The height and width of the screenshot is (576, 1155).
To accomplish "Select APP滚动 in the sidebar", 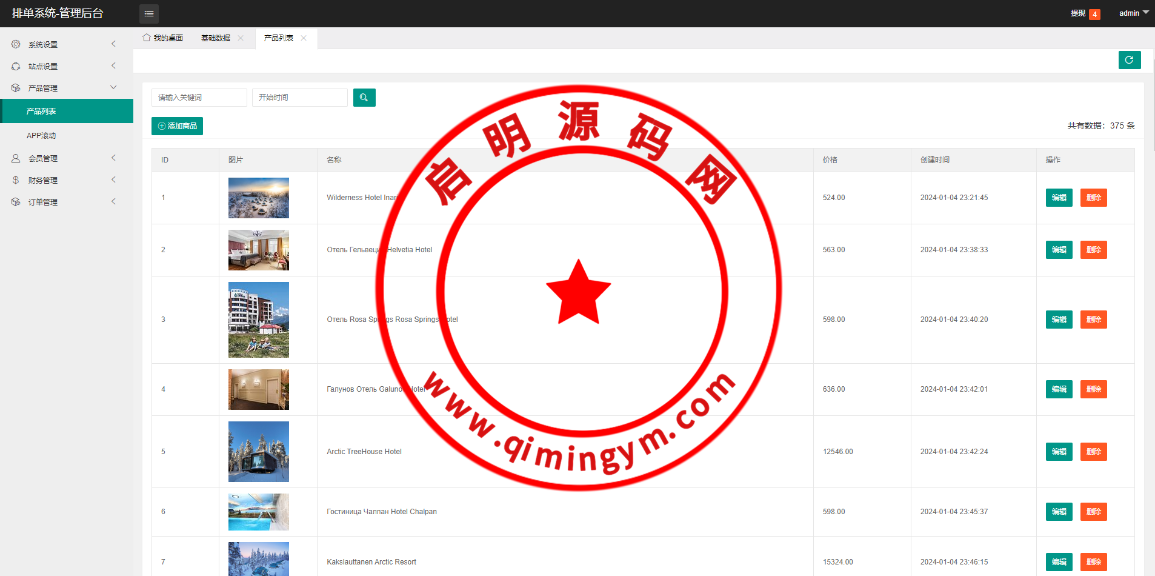I will point(41,136).
